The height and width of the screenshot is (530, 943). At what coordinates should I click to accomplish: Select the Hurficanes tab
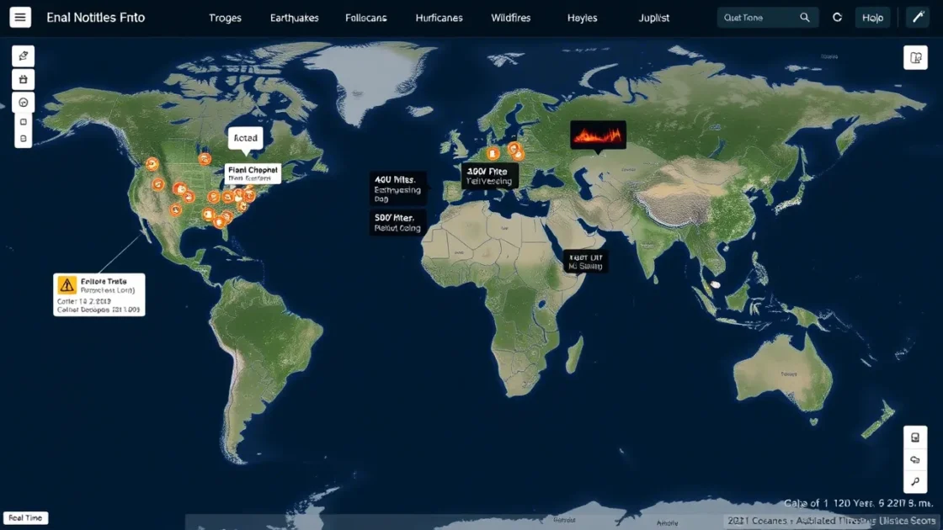[438, 18]
